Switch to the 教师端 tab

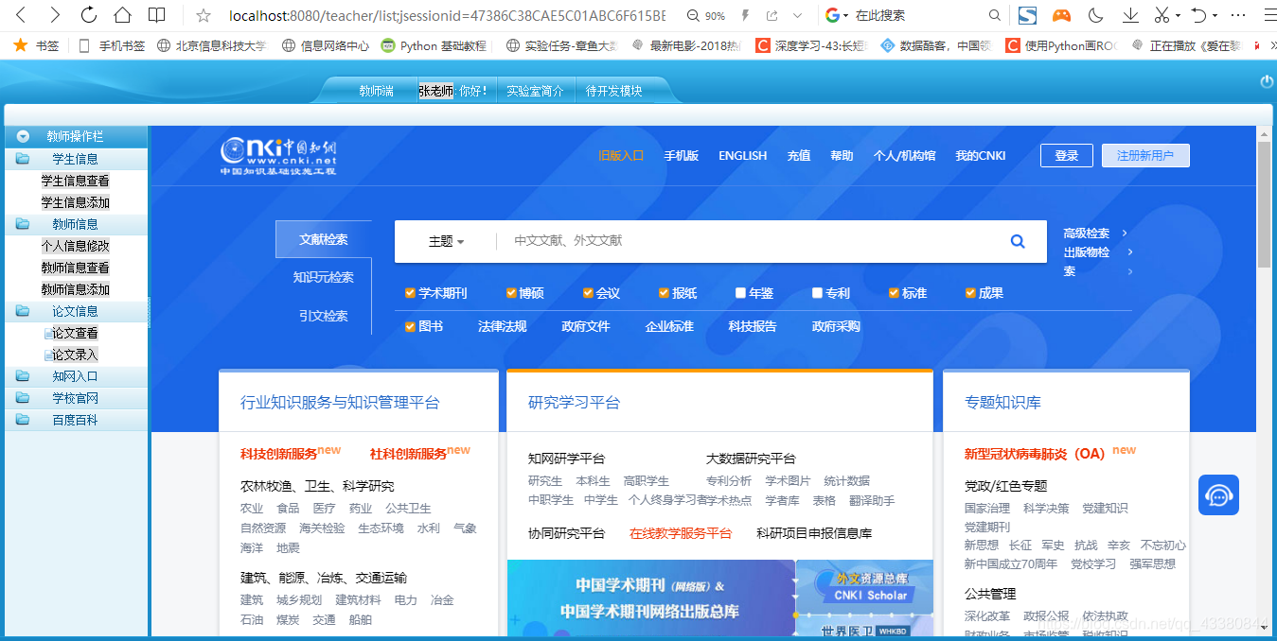click(x=377, y=91)
